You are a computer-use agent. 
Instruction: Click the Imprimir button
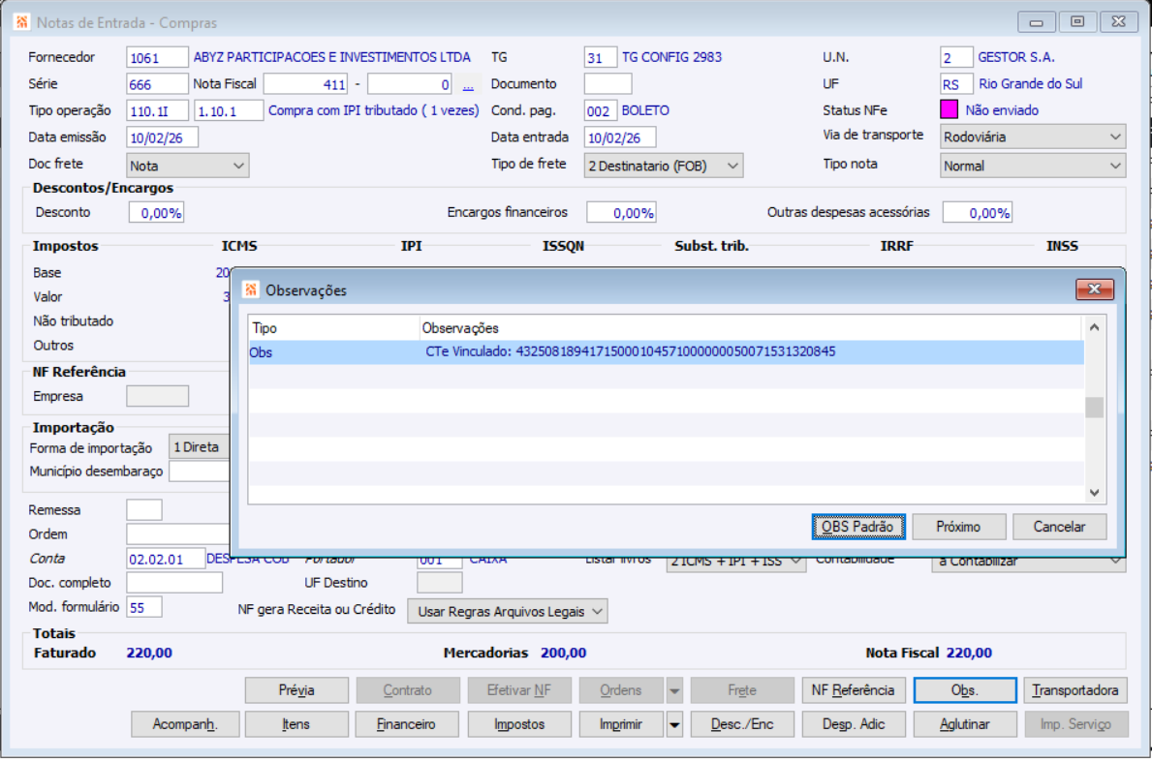point(622,724)
